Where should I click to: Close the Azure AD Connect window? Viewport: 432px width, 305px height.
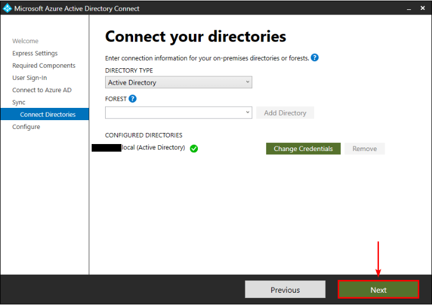(x=423, y=8)
